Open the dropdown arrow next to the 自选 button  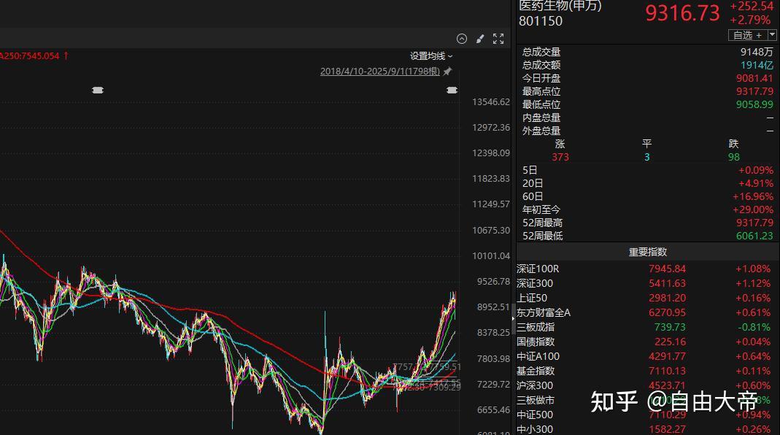click(x=773, y=34)
